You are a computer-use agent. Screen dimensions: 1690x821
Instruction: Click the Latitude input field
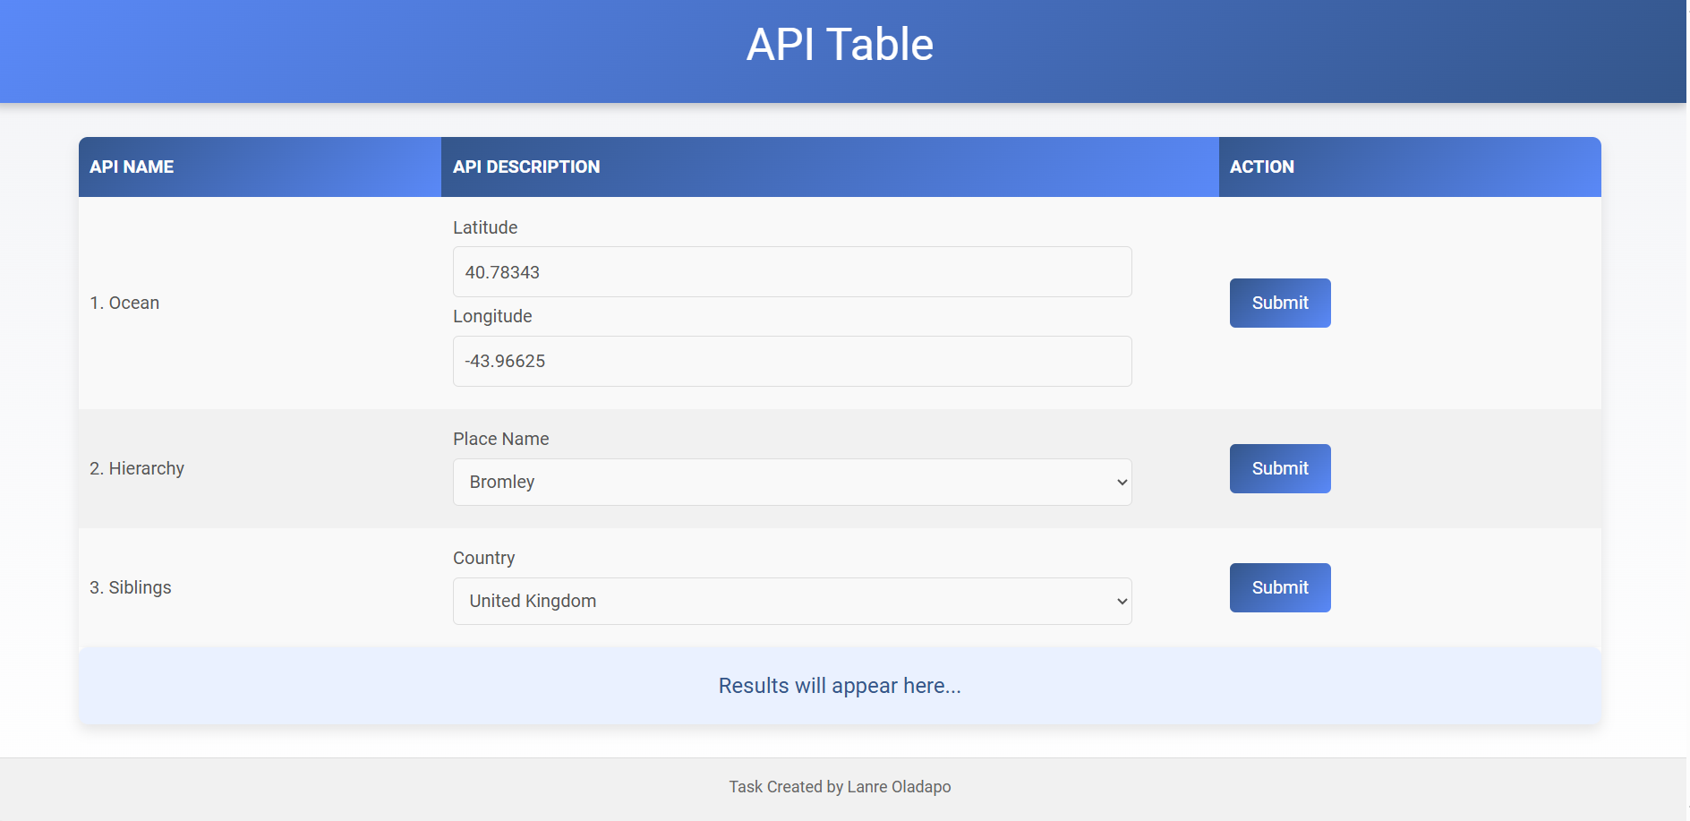(791, 272)
